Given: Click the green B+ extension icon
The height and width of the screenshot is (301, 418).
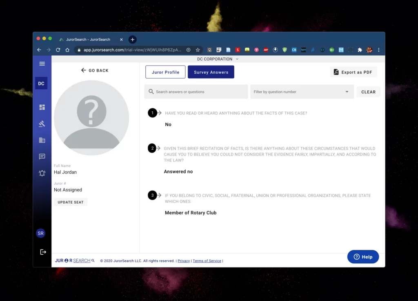Looking at the screenshot, I should click(331, 50).
